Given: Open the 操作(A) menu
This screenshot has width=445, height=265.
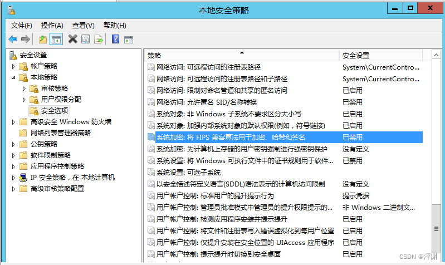Looking at the screenshot, I should click(x=52, y=26).
